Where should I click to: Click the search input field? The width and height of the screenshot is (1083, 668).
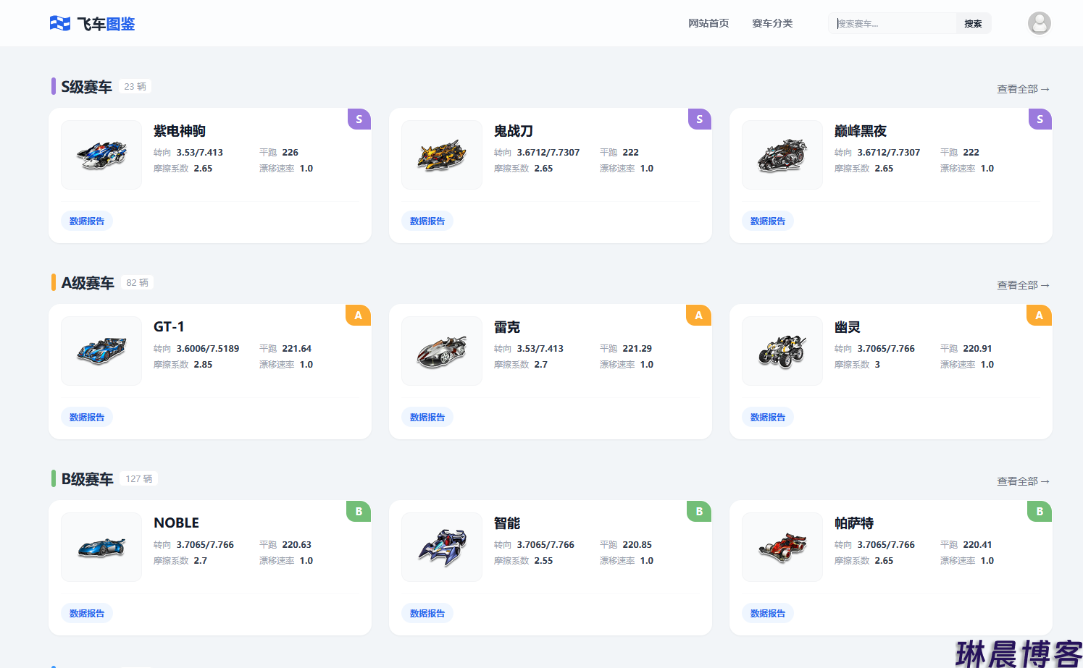[x=891, y=22]
